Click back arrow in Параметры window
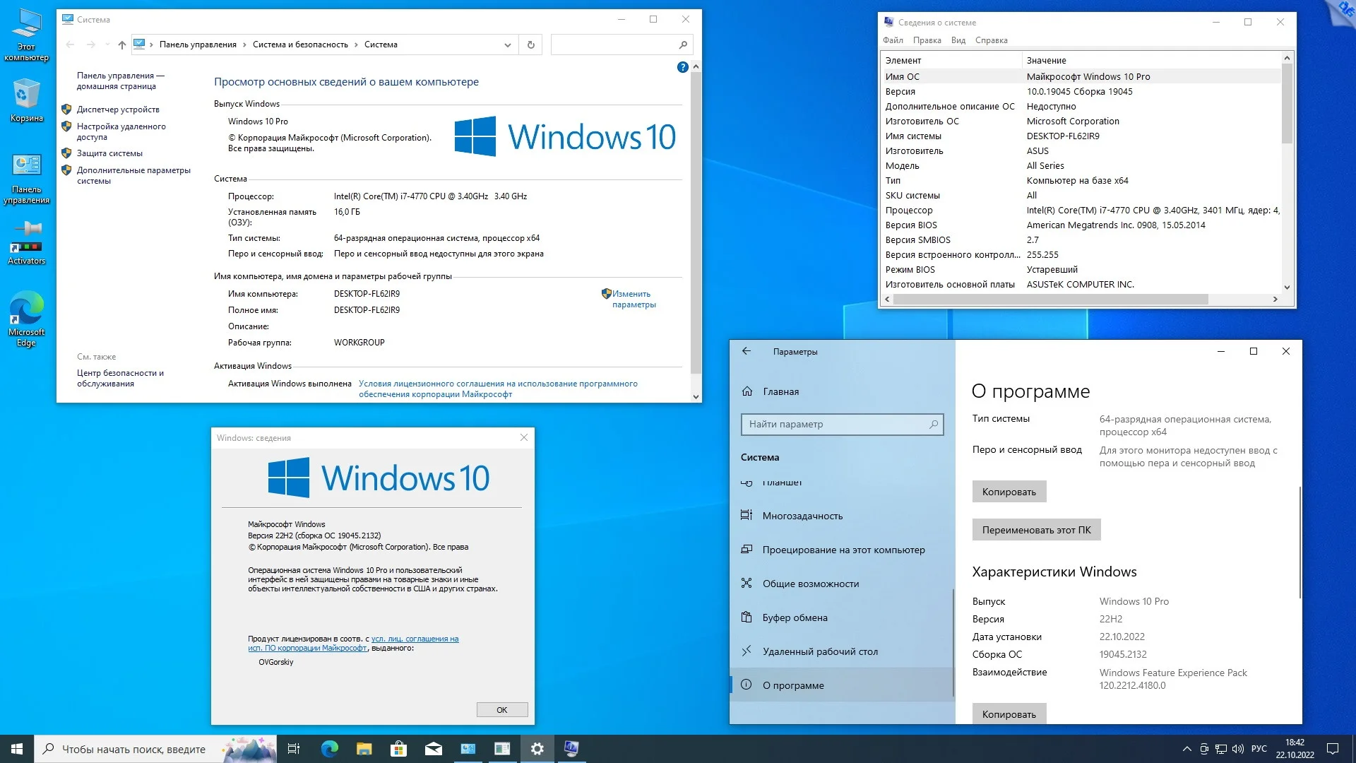 [747, 351]
